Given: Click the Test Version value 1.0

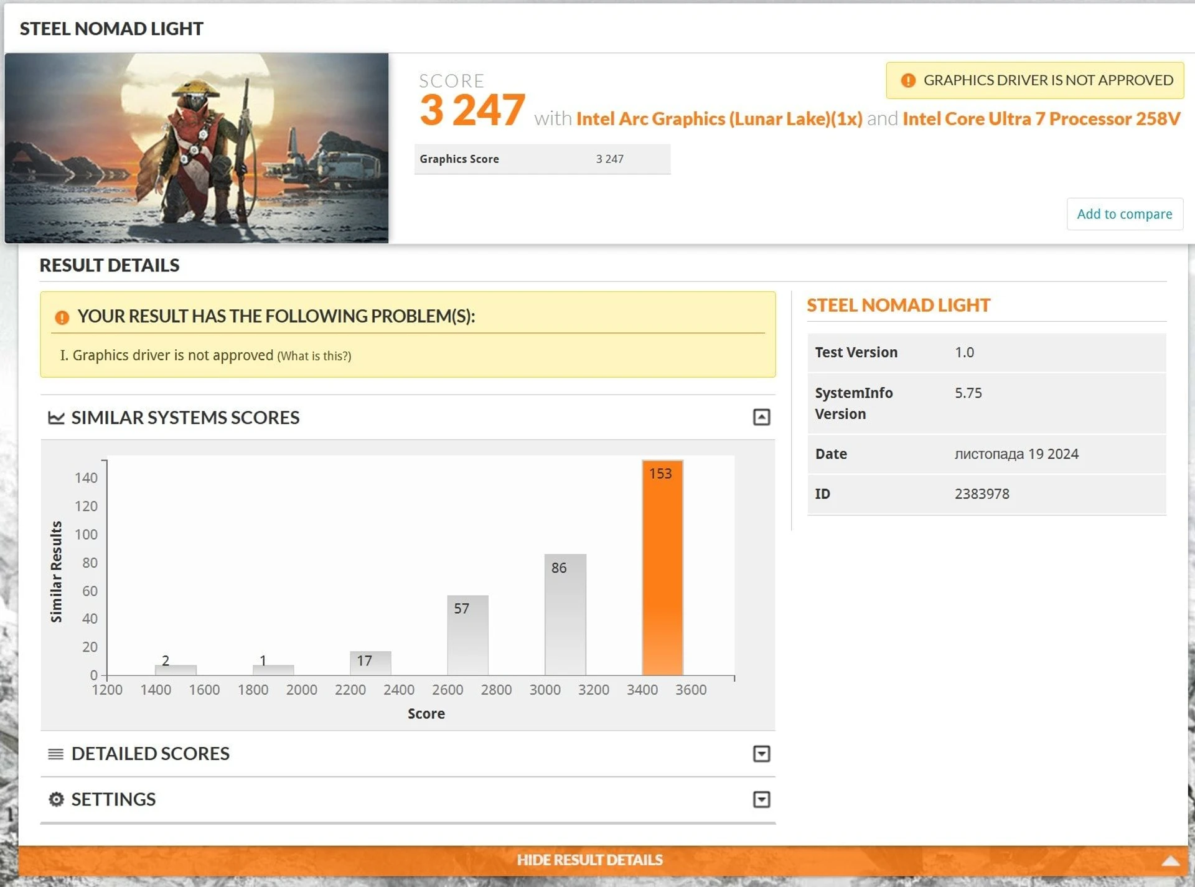Looking at the screenshot, I should [964, 352].
